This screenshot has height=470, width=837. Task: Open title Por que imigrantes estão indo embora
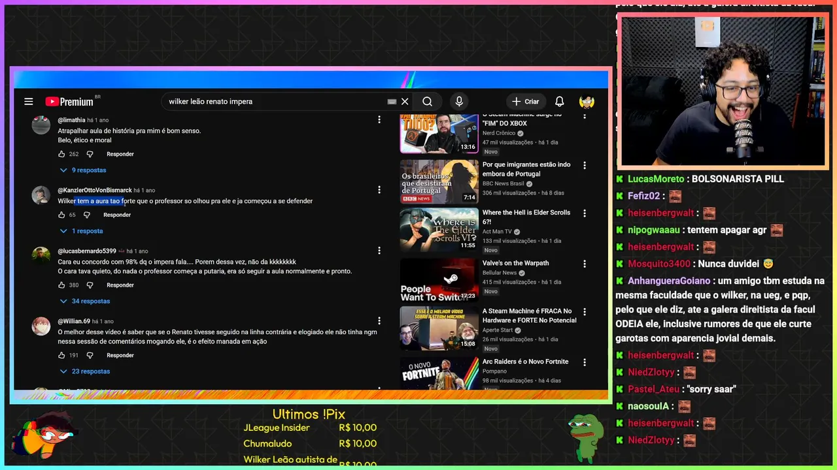[x=526, y=169]
